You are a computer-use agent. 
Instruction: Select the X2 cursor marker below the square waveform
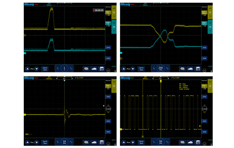(x=142, y=136)
